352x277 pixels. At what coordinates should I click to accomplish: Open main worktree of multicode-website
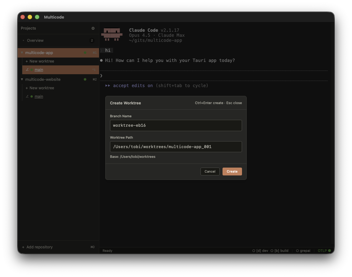(x=61, y=97)
